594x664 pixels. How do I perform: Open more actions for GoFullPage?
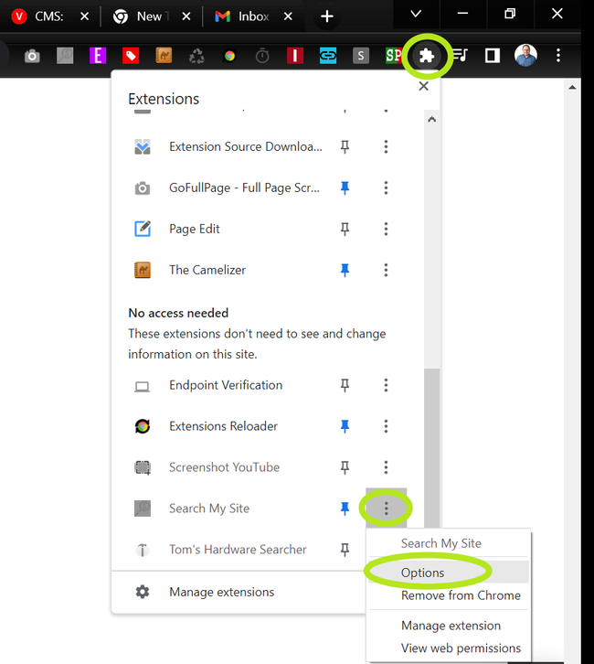pyautogui.click(x=386, y=188)
